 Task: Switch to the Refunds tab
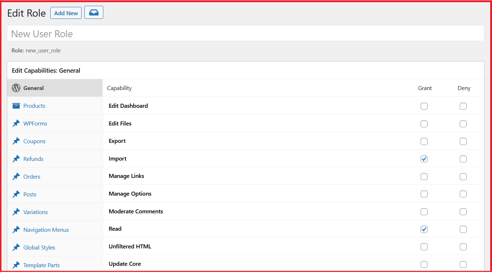pos(55,159)
